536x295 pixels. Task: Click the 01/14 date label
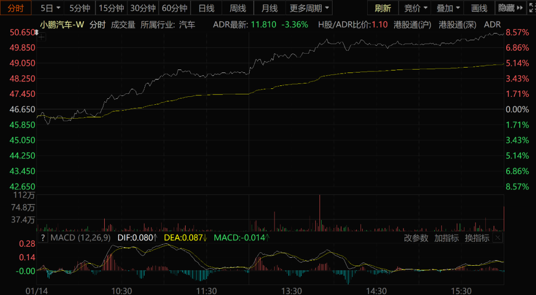pos(37,291)
